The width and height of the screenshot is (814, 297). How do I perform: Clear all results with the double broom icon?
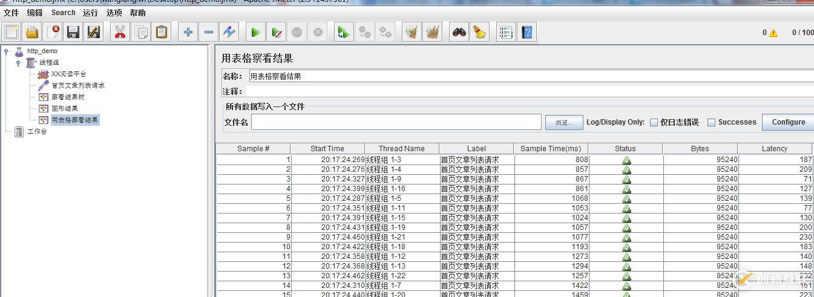tap(432, 32)
